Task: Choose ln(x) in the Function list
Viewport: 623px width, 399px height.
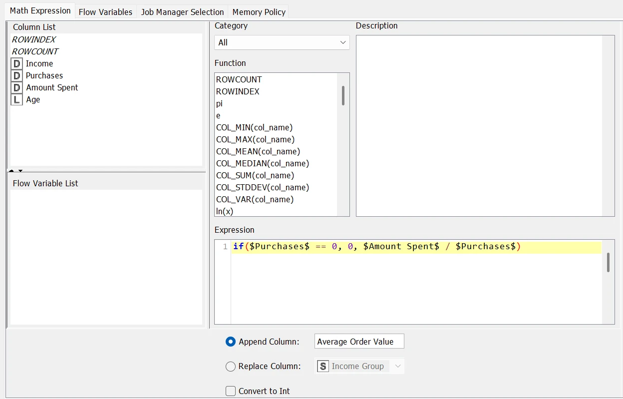Action: pyautogui.click(x=225, y=211)
